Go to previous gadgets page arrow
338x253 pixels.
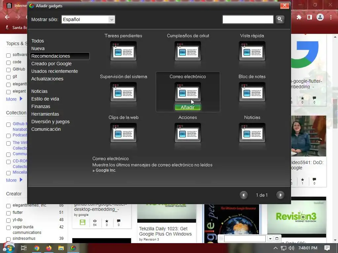tap(244, 195)
